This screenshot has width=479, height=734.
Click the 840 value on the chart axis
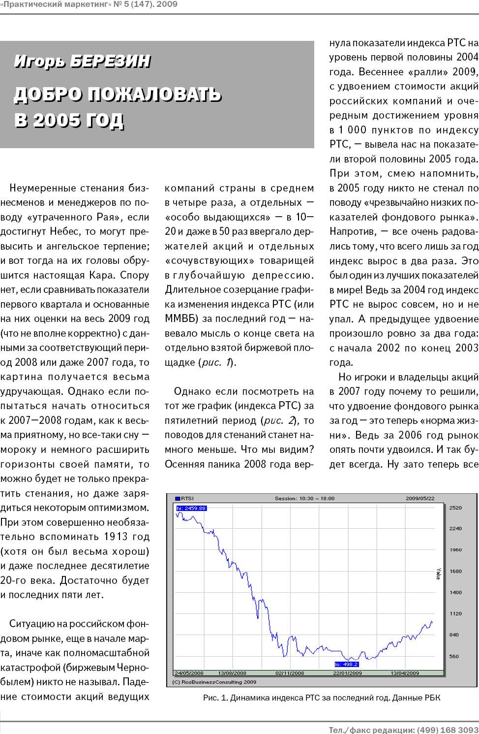[x=454, y=635]
